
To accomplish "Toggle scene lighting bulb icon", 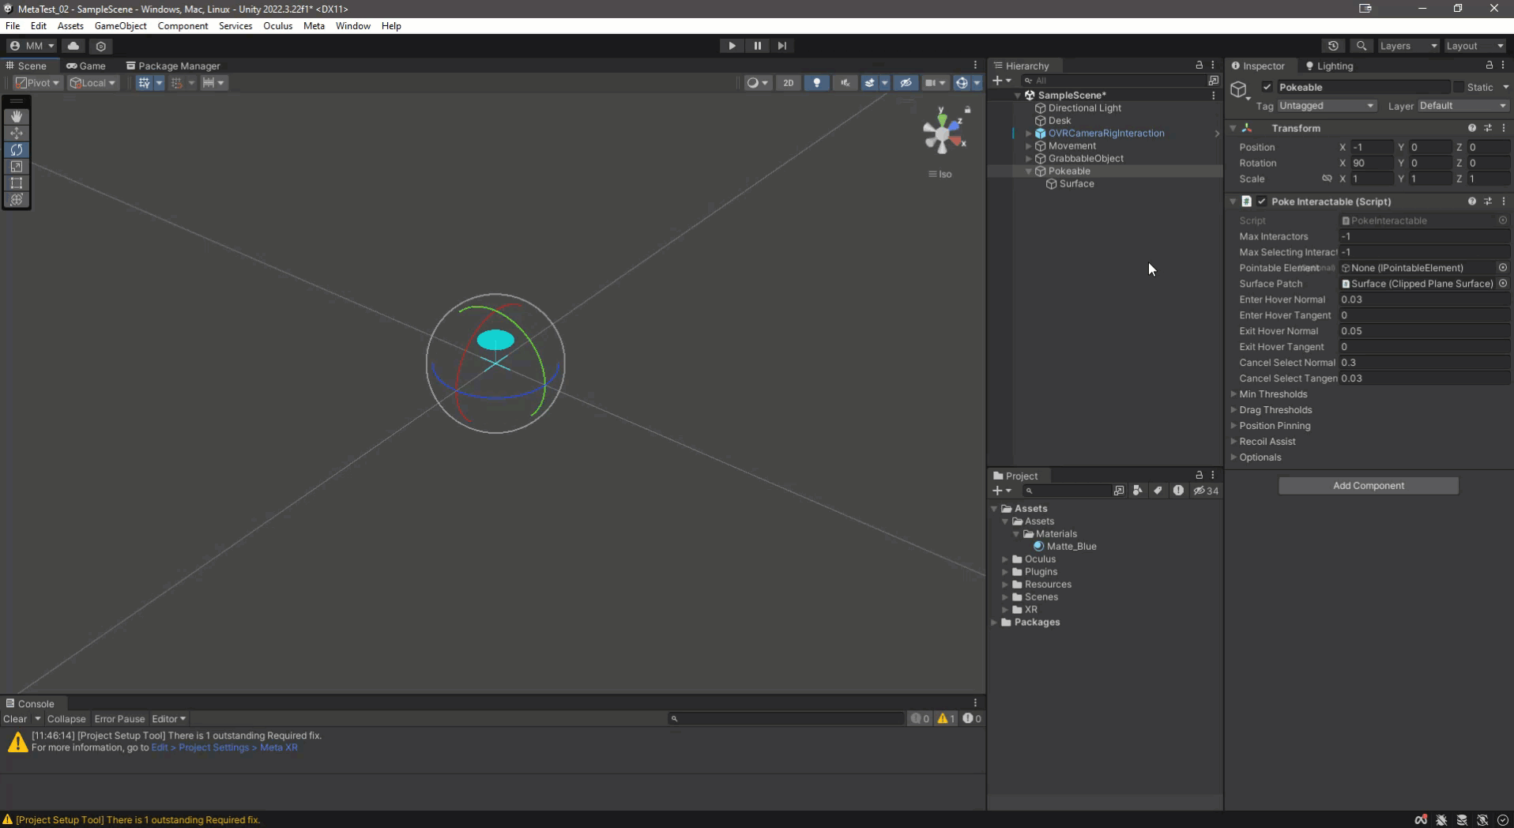I will [816, 83].
